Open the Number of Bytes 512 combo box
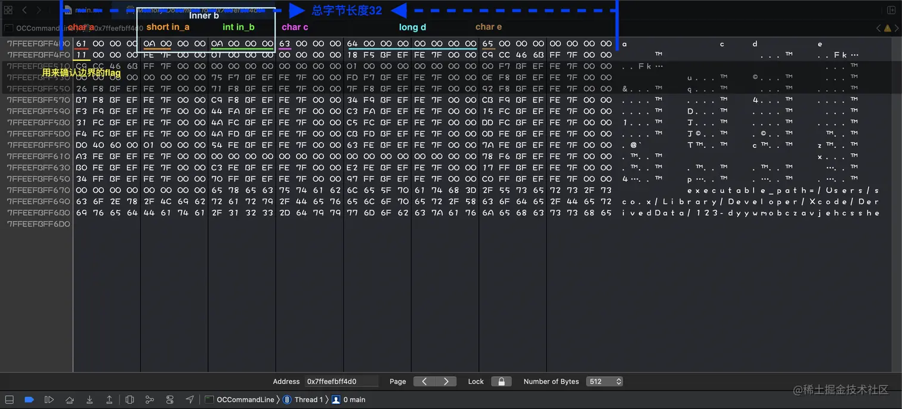Image resolution: width=902 pixels, height=409 pixels. 604,382
